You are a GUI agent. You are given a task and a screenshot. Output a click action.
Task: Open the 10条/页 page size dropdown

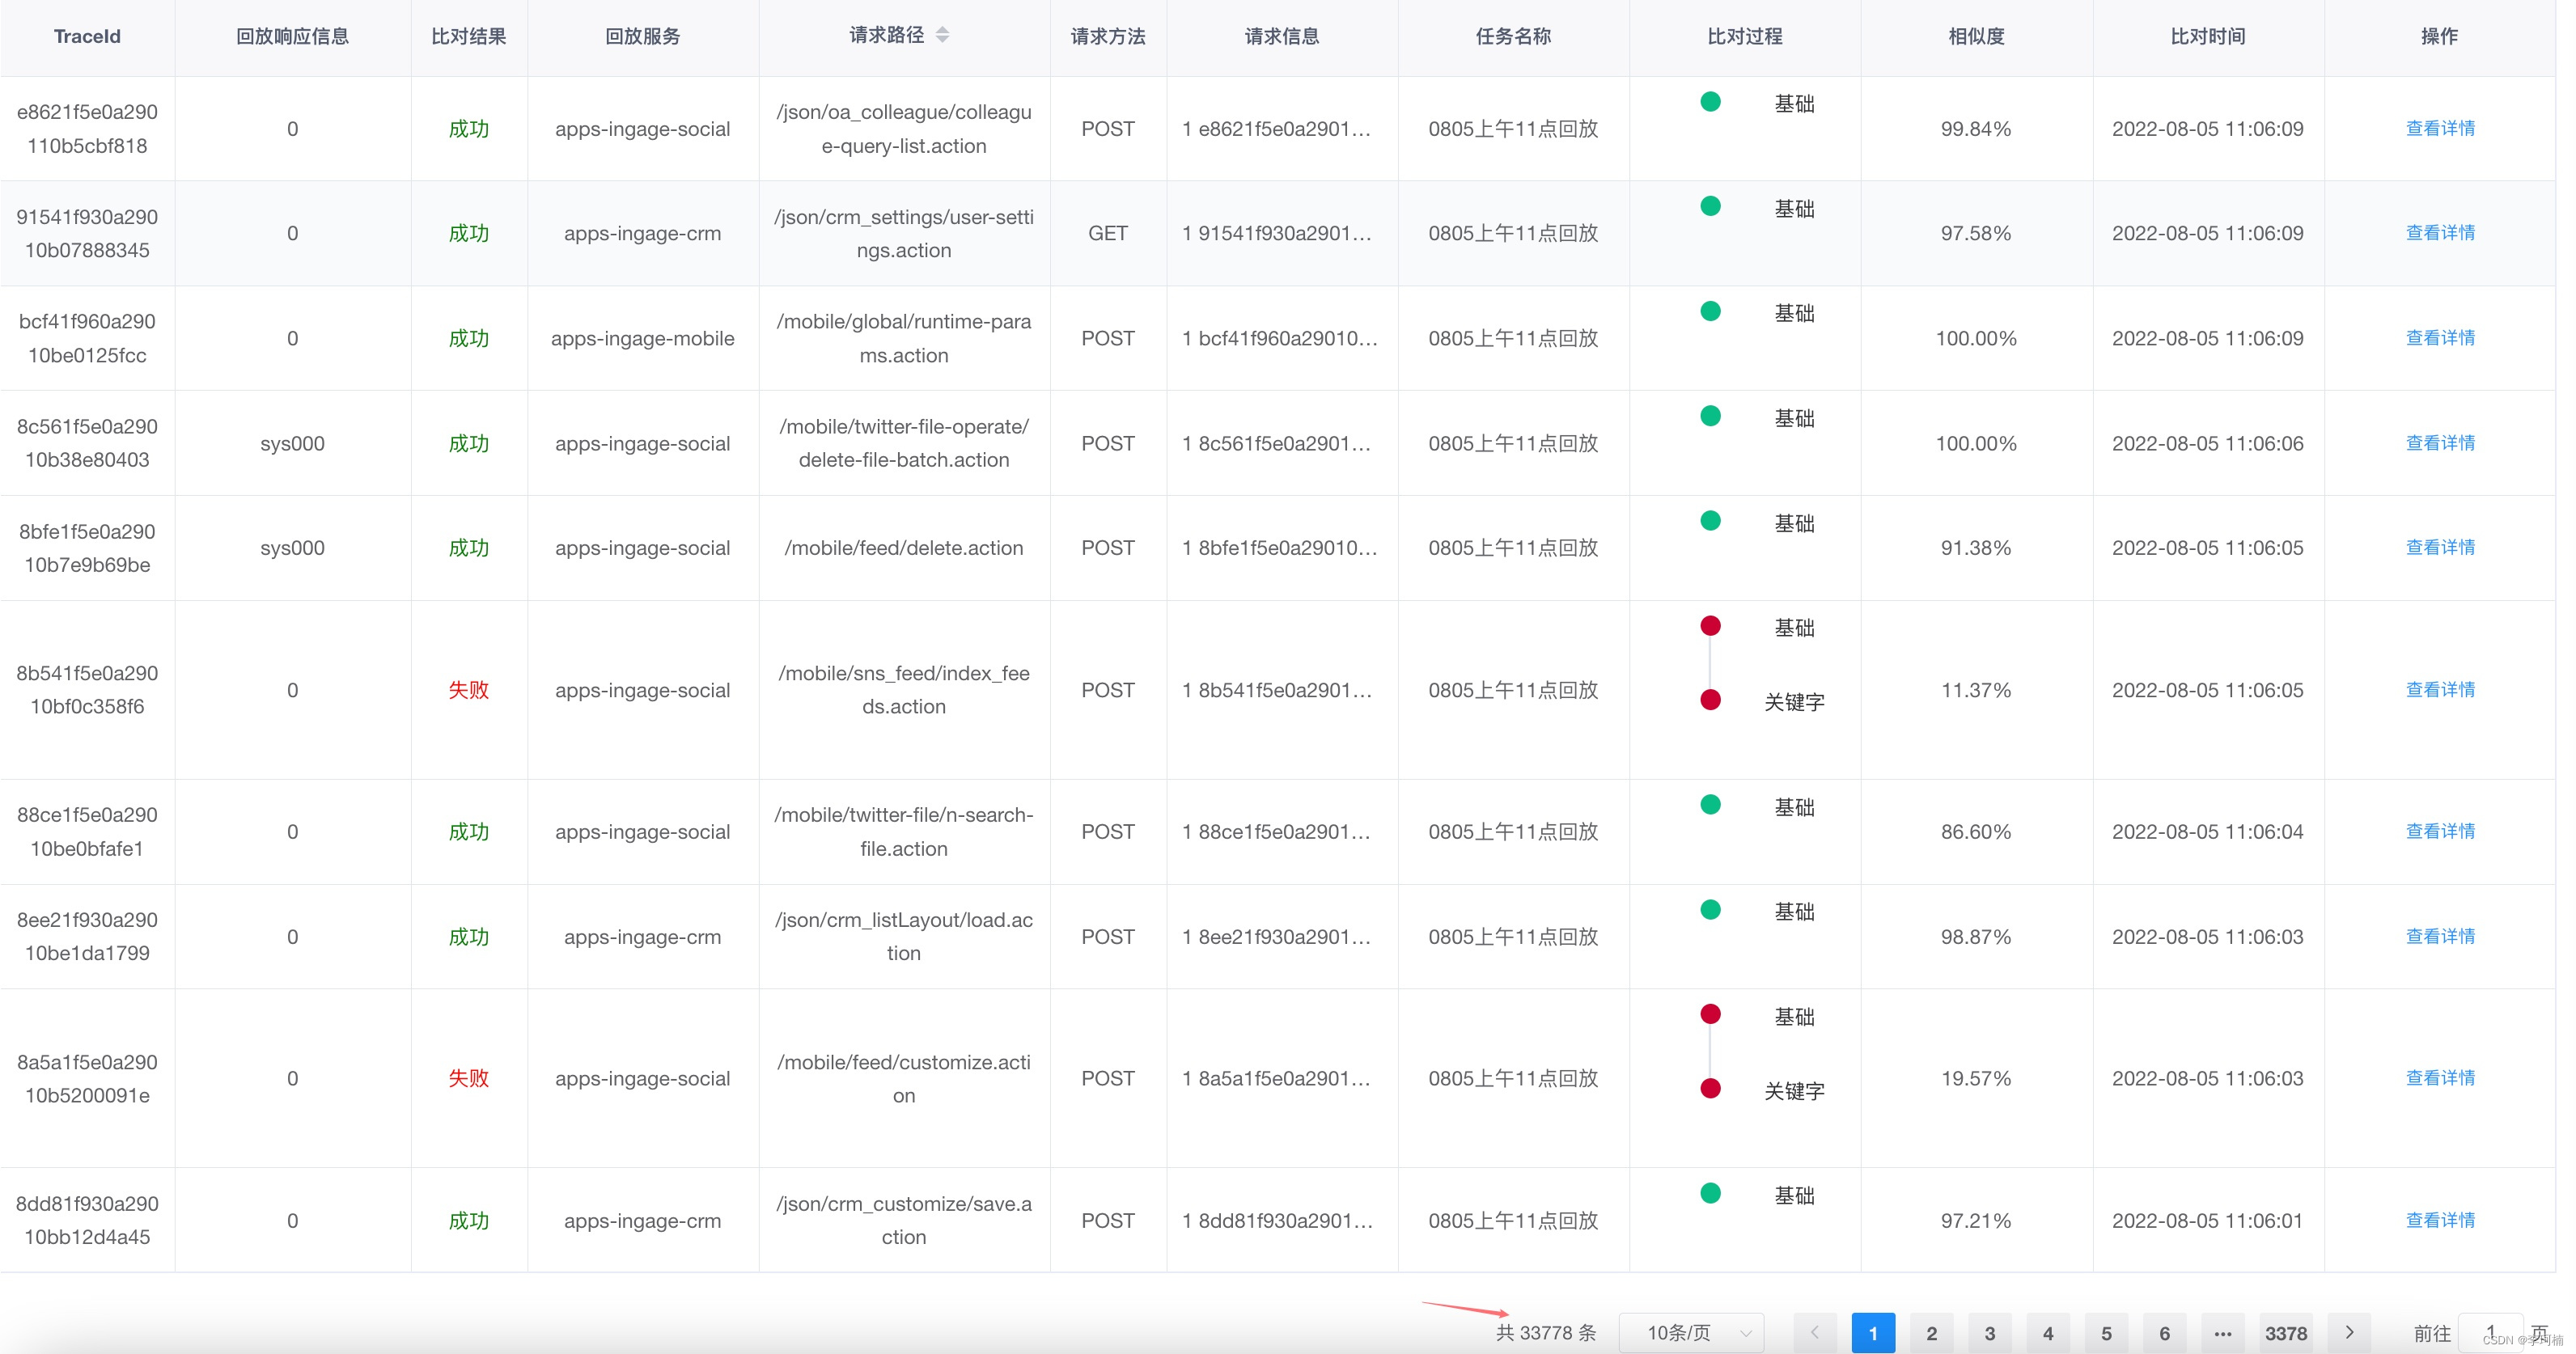[x=1691, y=1332]
